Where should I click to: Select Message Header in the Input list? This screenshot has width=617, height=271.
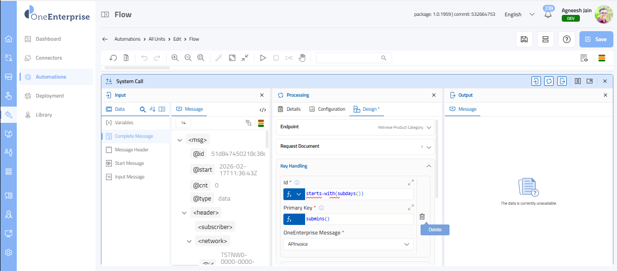(x=131, y=150)
